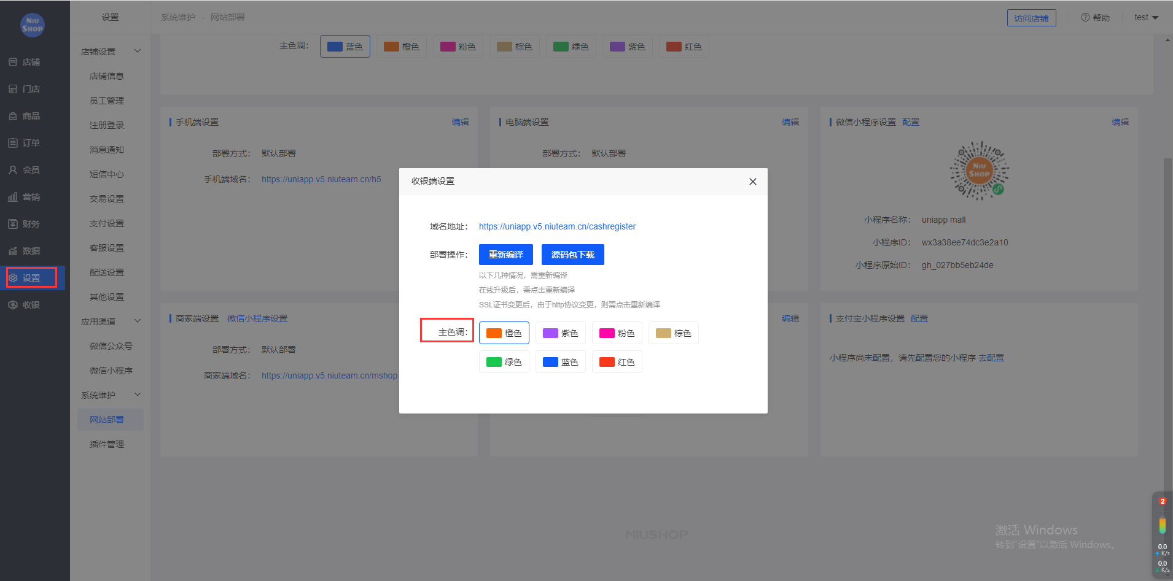Open 插件管理 submenu item
Viewport: 1173px width, 581px height.
(107, 444)
